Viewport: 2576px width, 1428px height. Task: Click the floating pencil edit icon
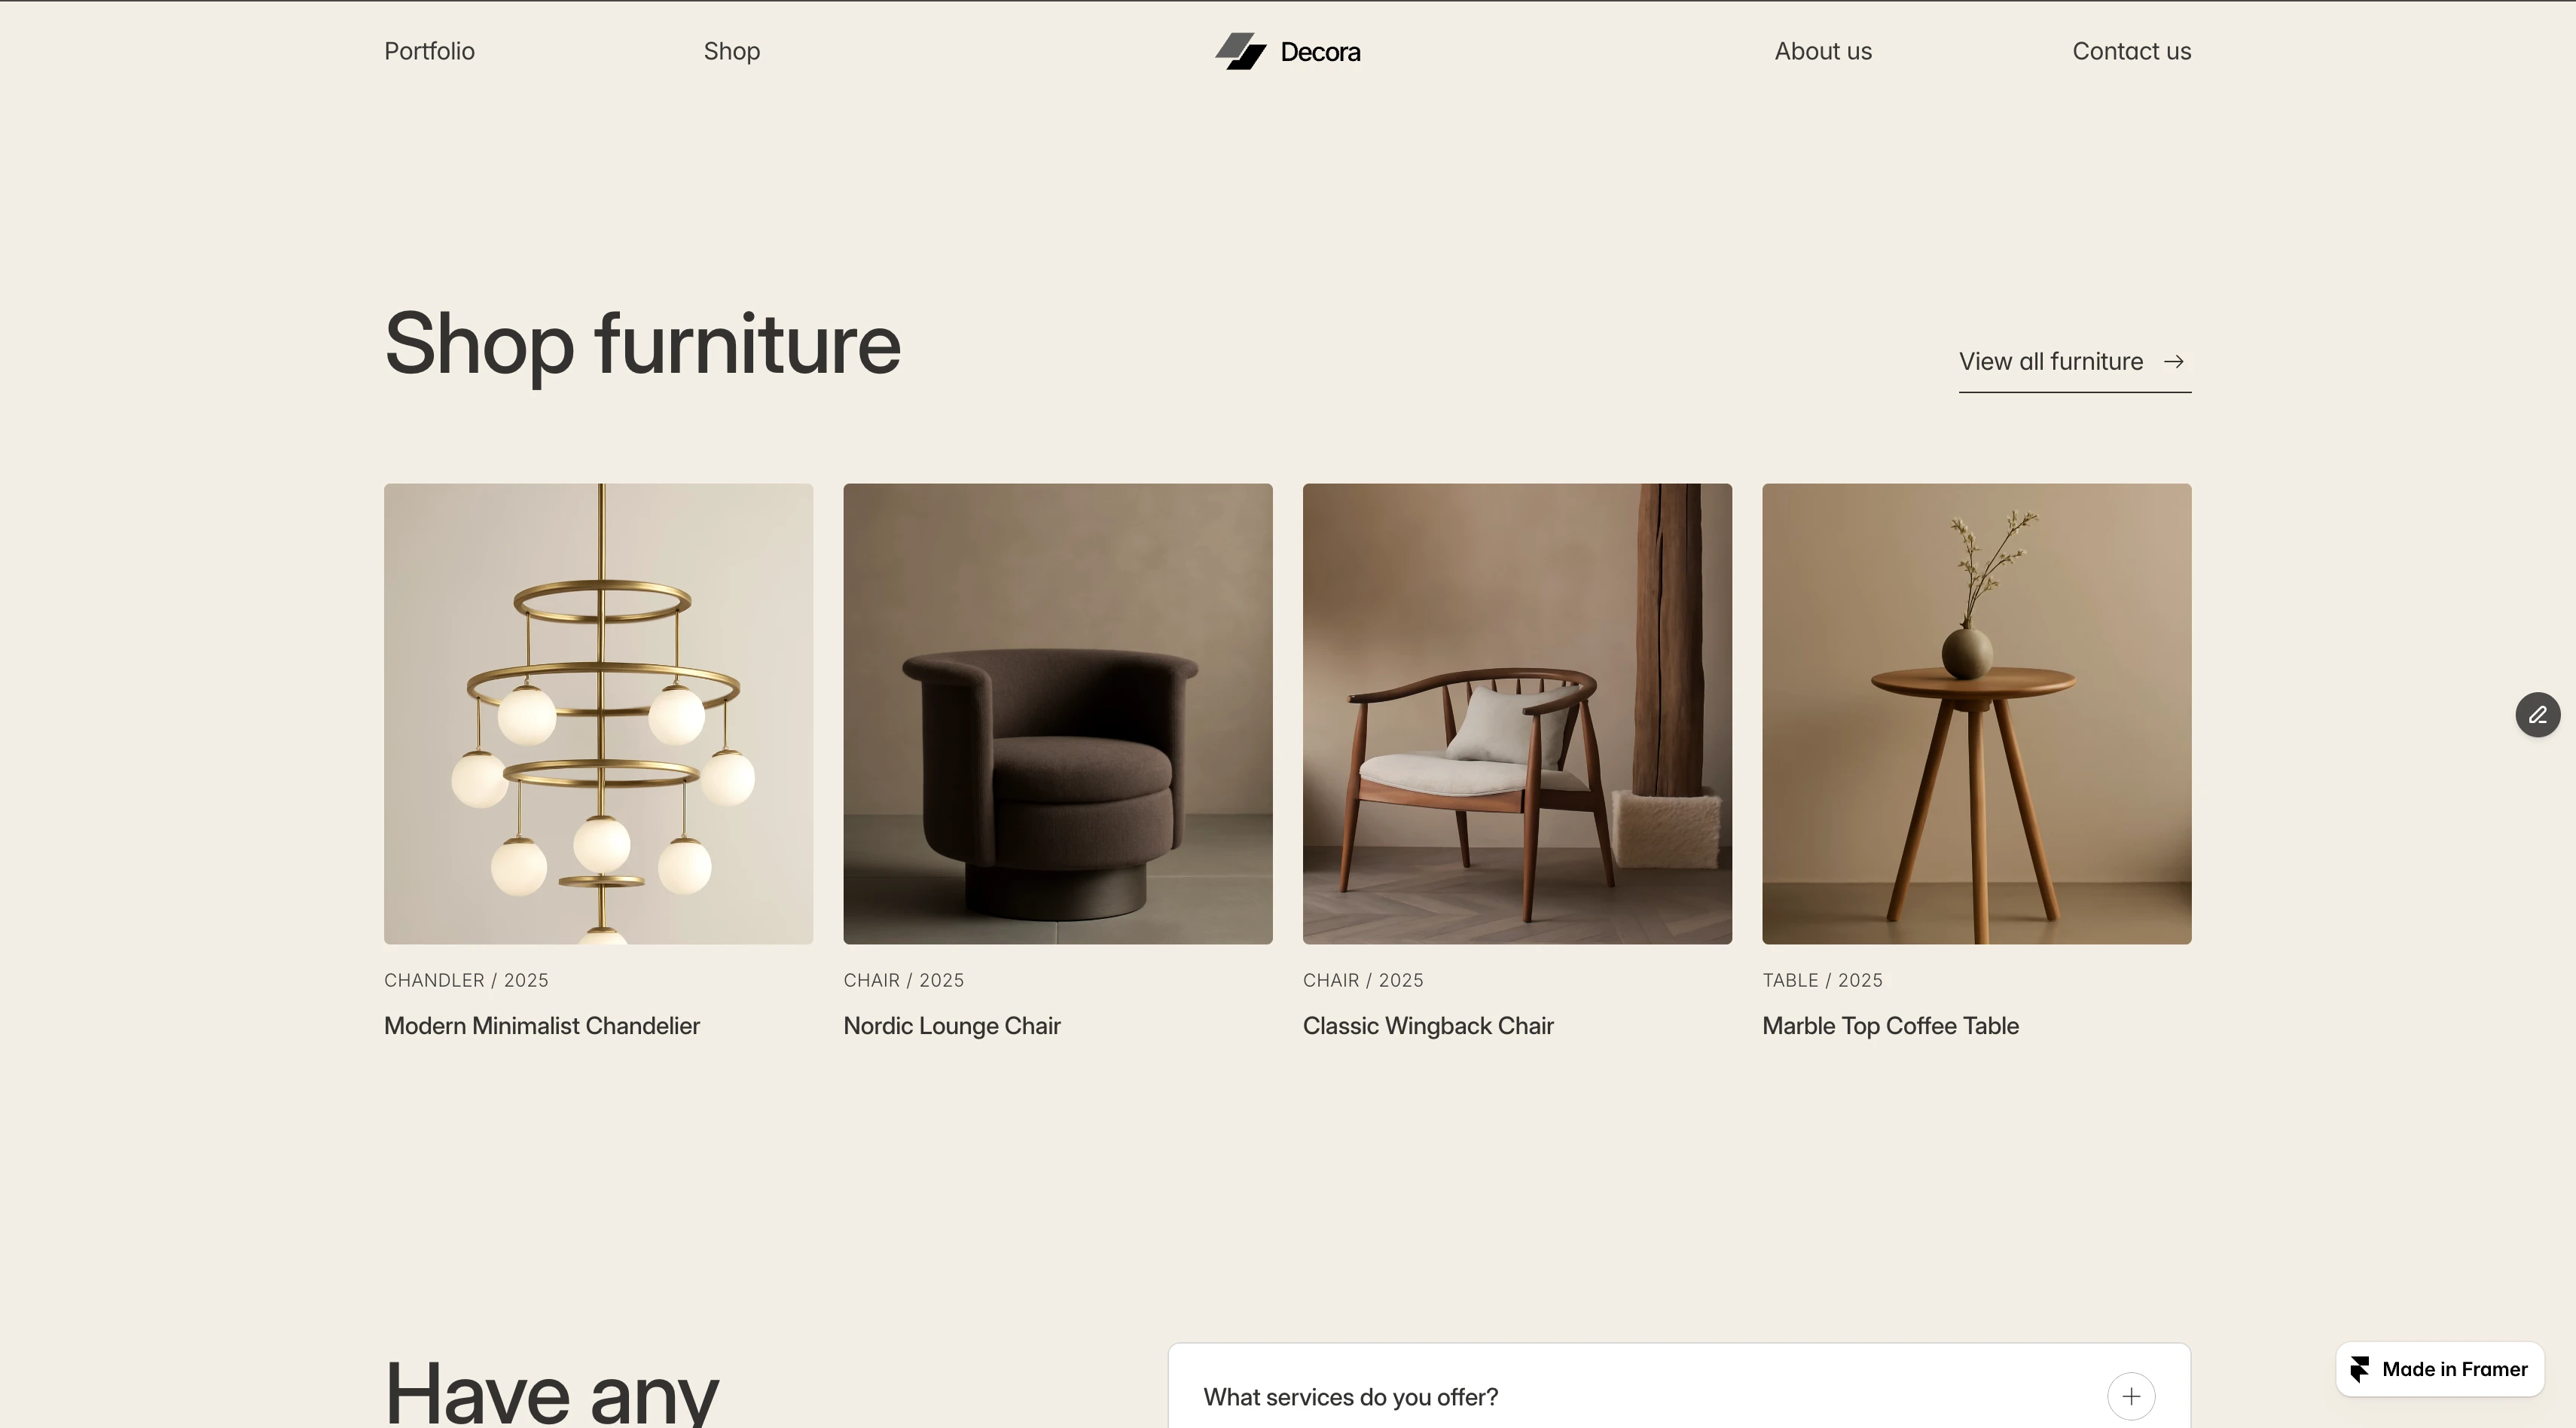point(2538,715)
